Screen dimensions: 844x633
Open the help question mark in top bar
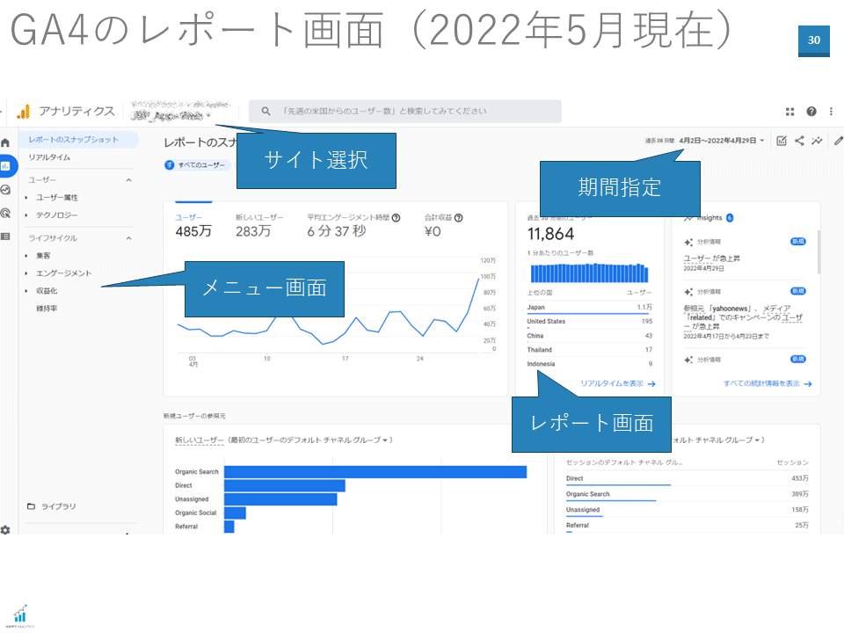pyautogui.click(x=811, y=112)
